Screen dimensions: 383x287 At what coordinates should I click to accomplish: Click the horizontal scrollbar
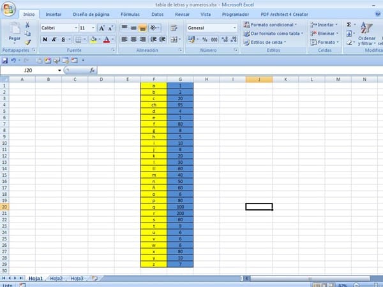(310, 279)
